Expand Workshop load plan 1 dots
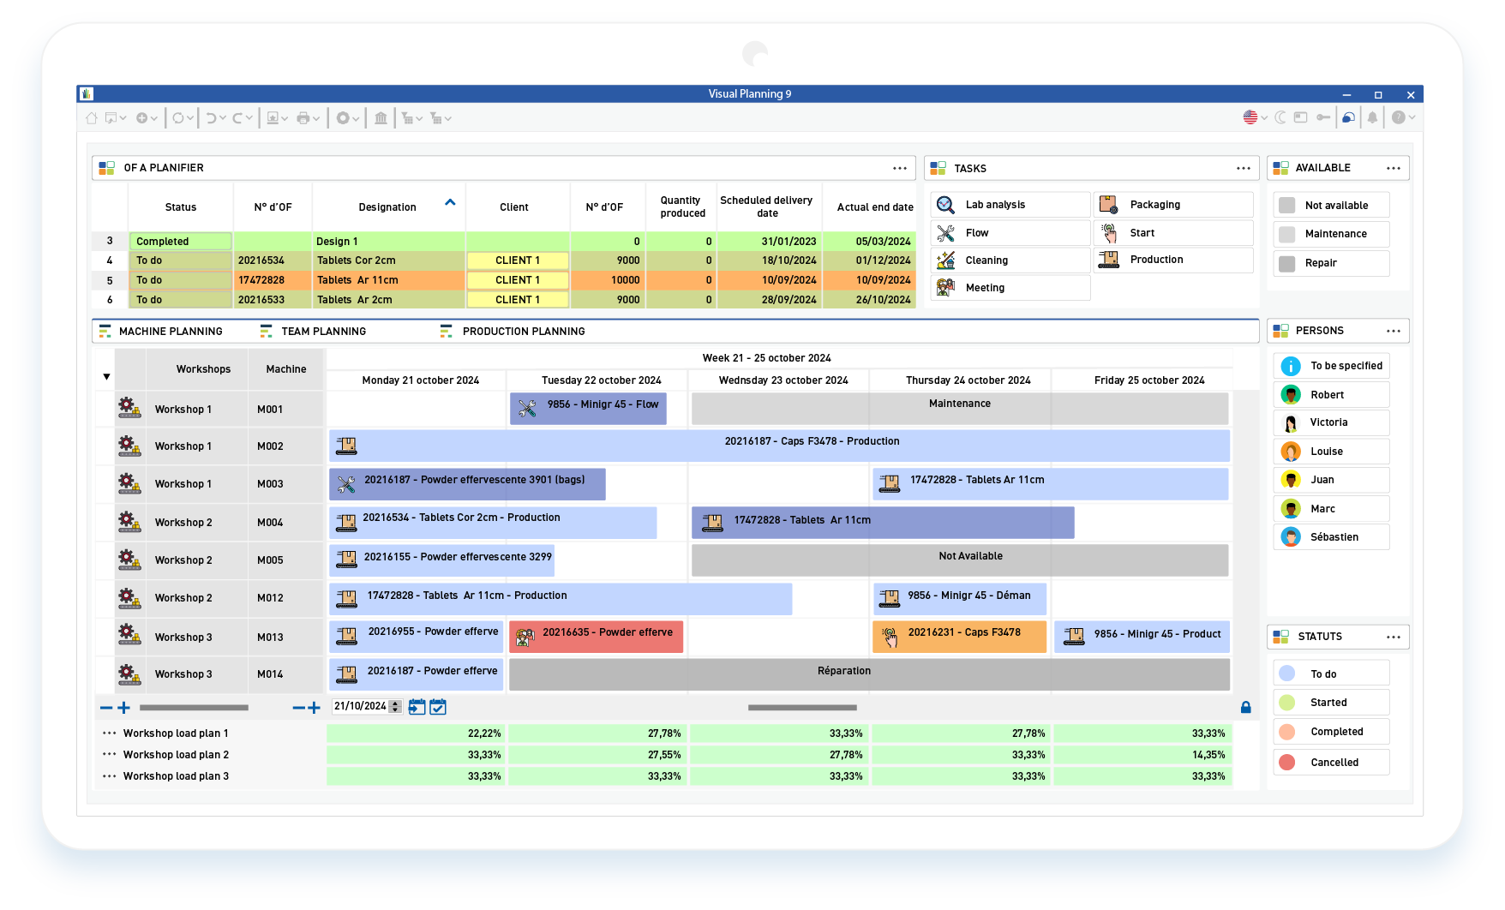This screenshot has height=910, width=1505. (x=109, y=733)
